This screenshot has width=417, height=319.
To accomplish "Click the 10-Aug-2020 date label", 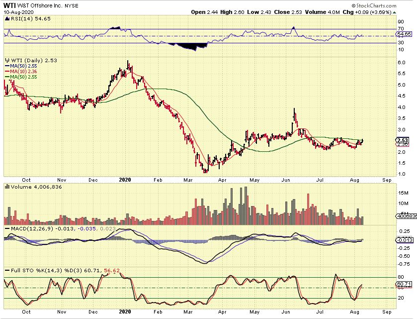I will (x=17, y=12).
